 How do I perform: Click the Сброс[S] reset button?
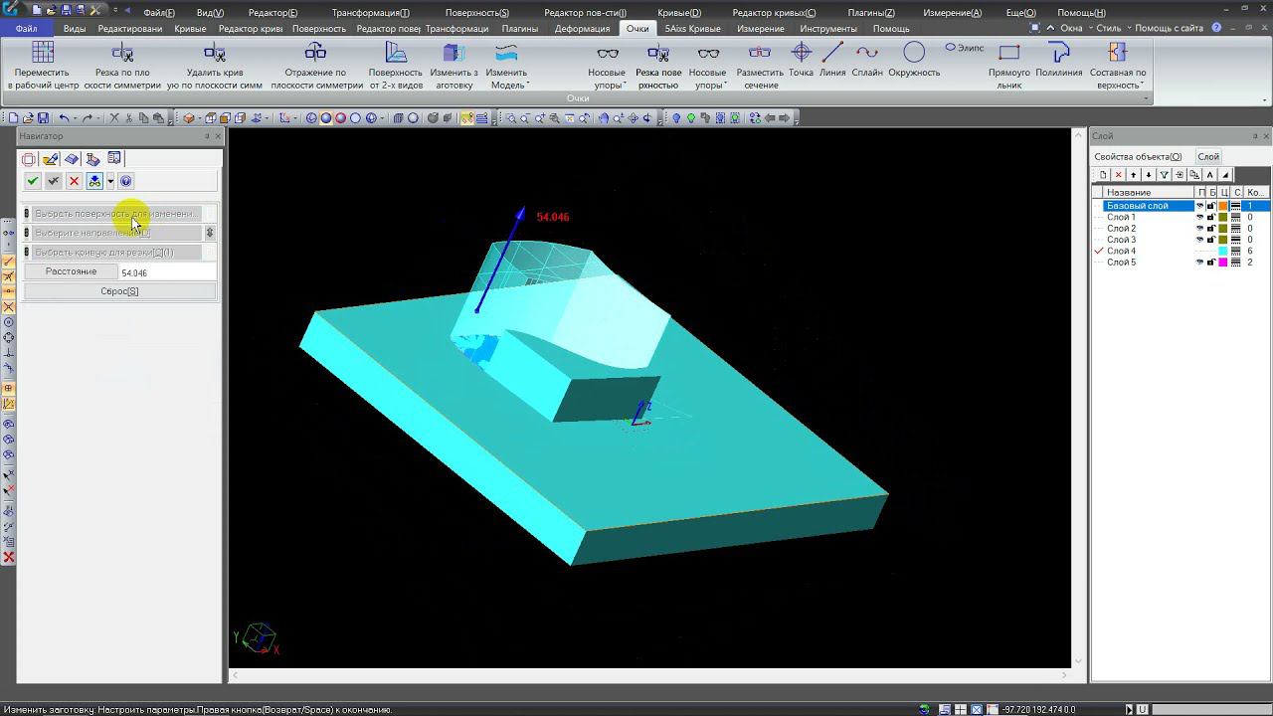119,291
